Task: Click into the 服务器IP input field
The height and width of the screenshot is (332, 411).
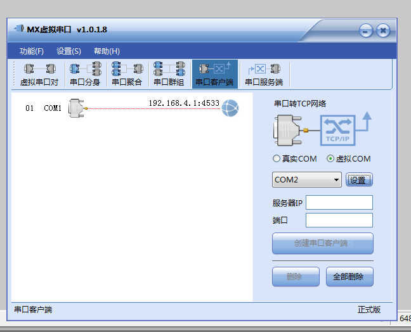Action: tap(339, 203)
